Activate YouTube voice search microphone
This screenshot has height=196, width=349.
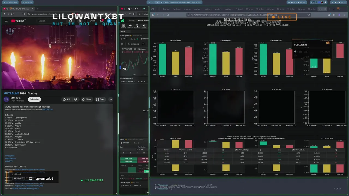[80, 21]
